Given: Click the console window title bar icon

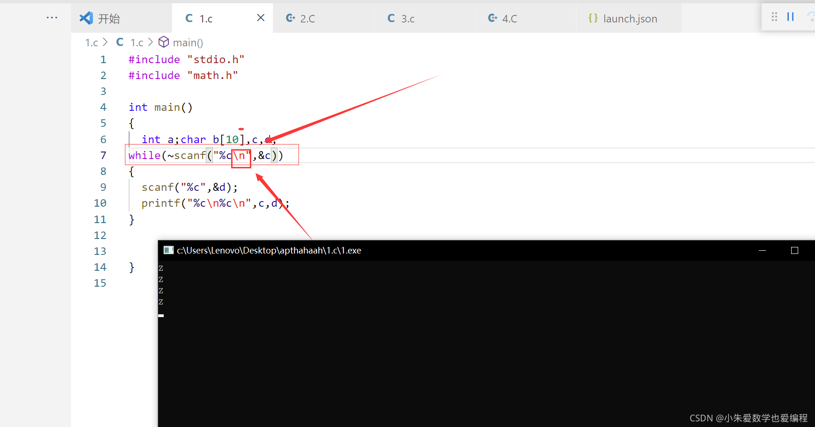Looking at the screenshot, I should [x=168, y=250].
